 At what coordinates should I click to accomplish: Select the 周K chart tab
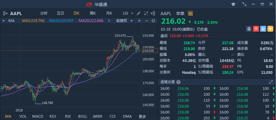coord(92,13)
